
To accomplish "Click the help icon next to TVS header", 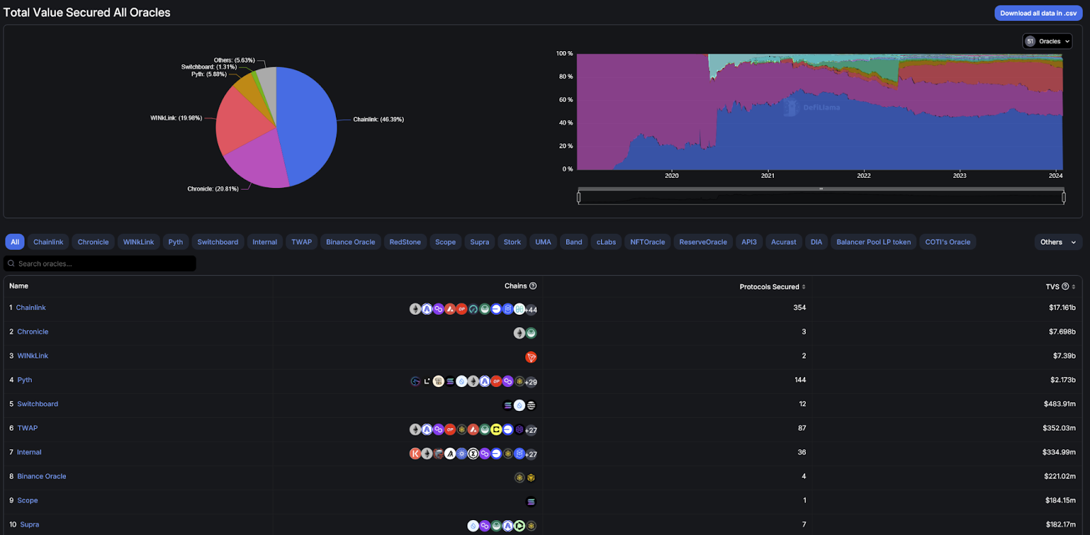I will pos(1065,286).
